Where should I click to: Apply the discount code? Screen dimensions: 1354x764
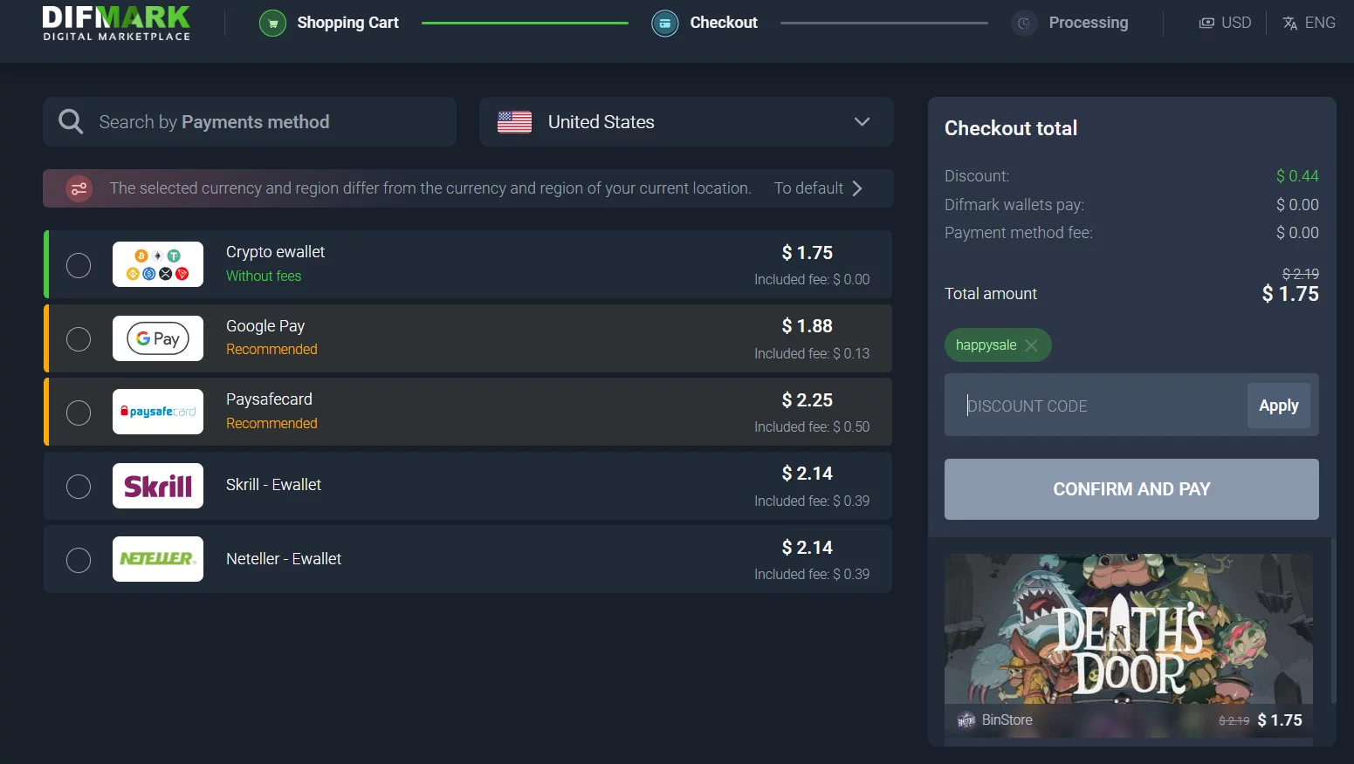point(1278,406)
